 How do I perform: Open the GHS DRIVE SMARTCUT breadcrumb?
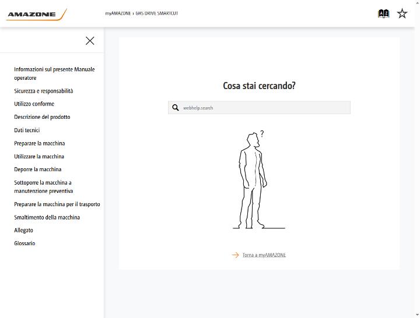[157, 13]
